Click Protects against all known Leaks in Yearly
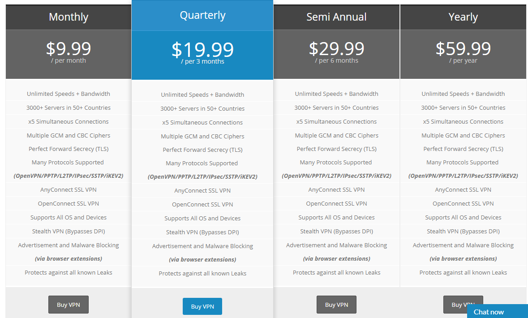 tap(463, 272)
